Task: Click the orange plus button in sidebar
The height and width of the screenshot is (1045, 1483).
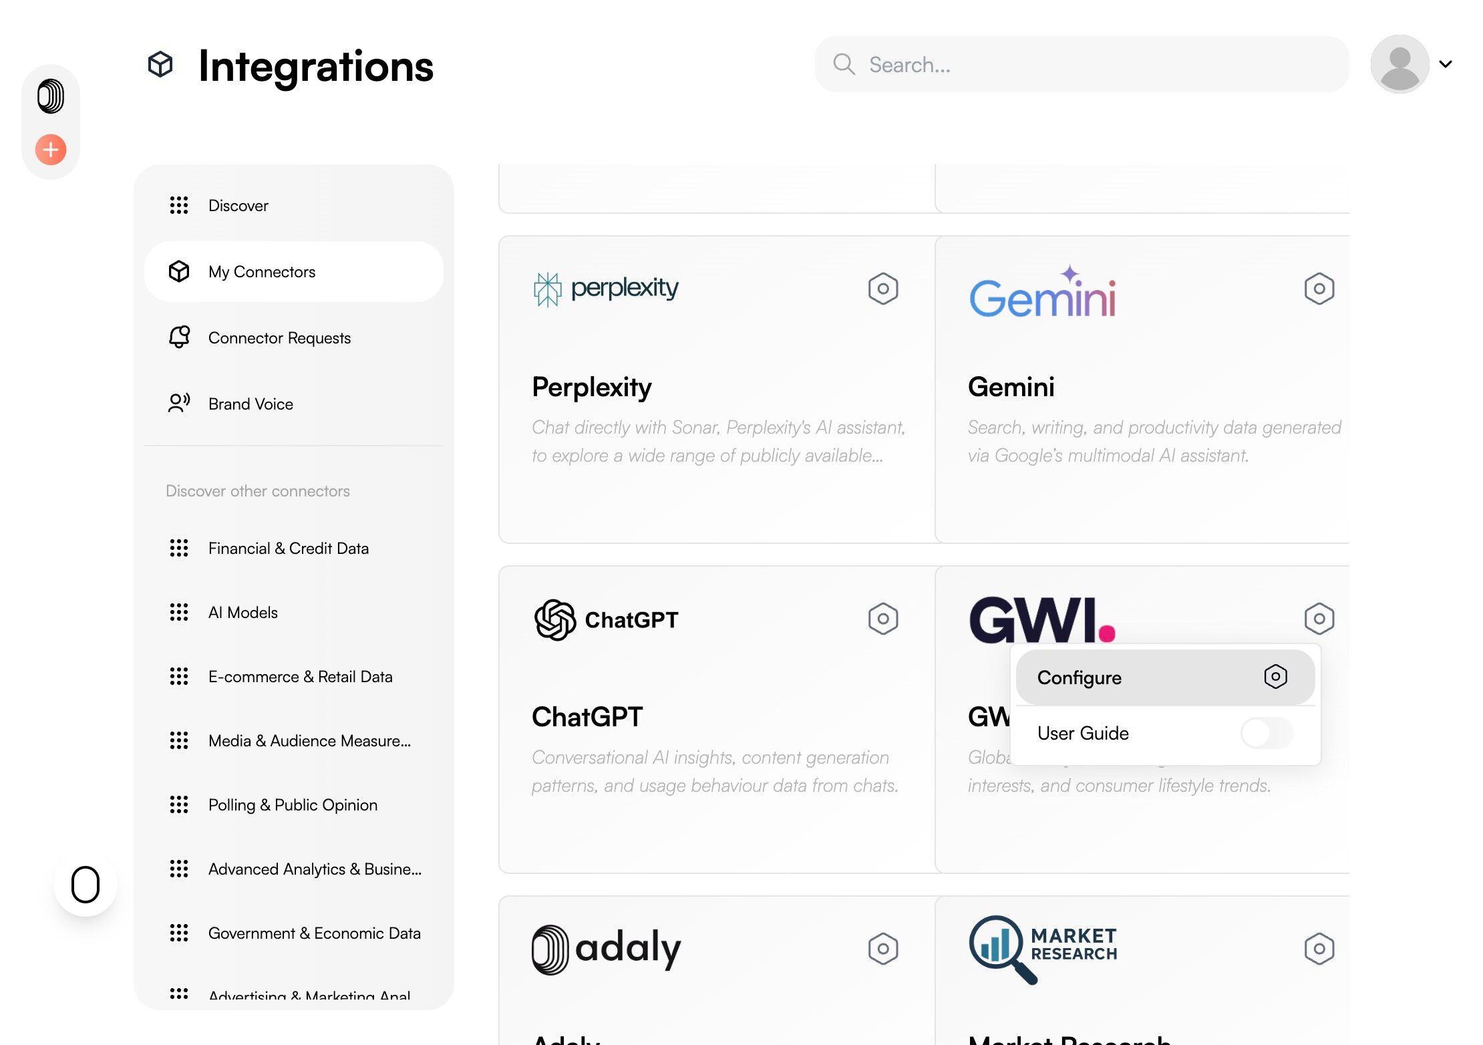Action: tap(51, 149)
